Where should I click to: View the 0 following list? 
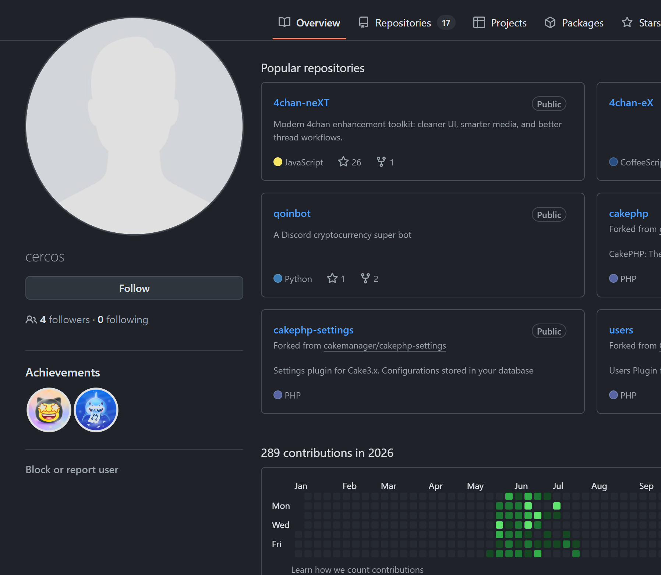[123, 319]
